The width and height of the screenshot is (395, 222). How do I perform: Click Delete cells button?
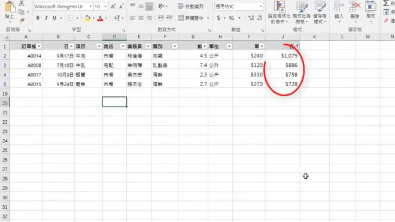point(355,12)
